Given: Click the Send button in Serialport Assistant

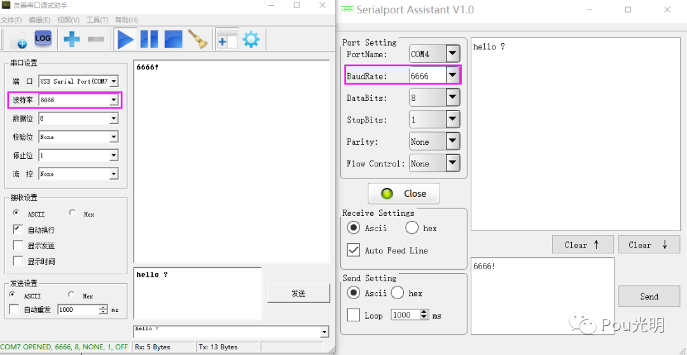Looking at the screenshot, I should point(649,297).
